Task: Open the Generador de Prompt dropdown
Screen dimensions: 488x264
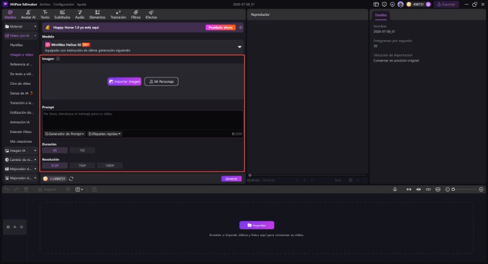Action: point(65,134)
